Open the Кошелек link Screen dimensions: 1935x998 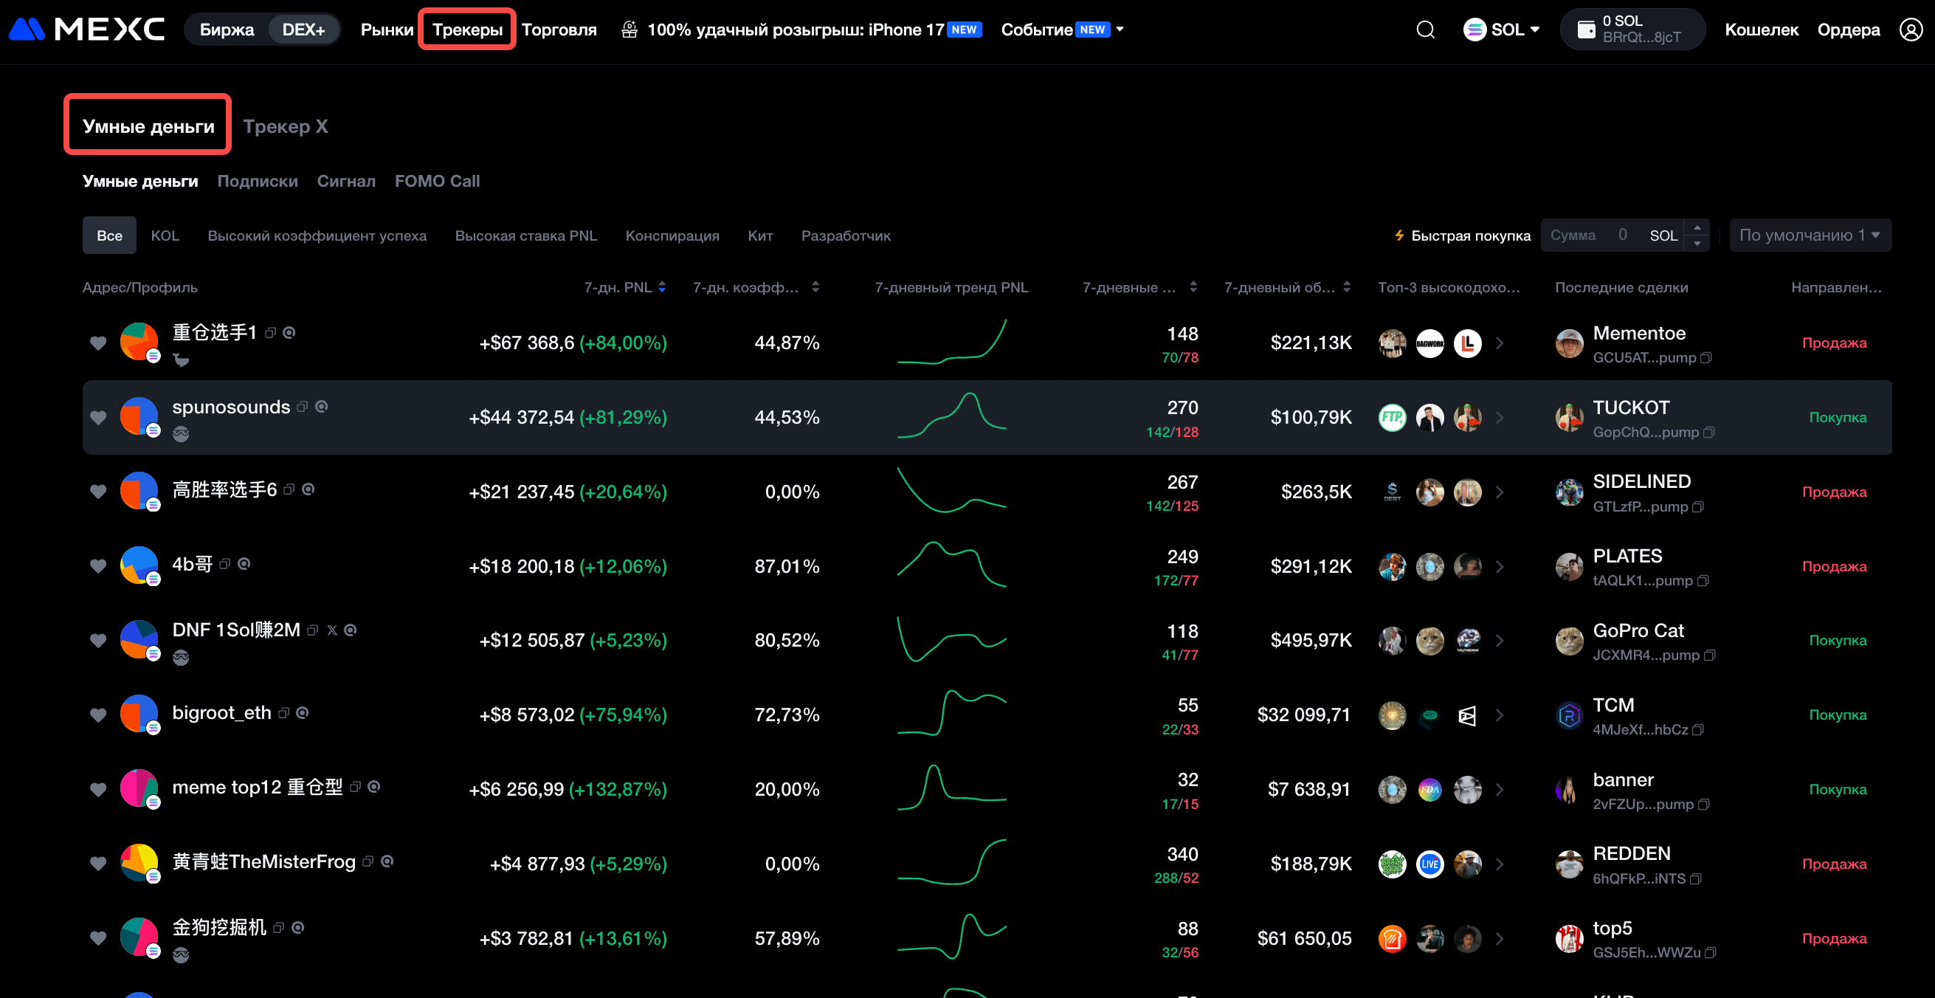coord(1761,30)
